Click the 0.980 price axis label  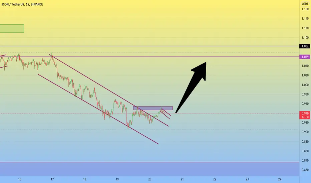(305, 94)
